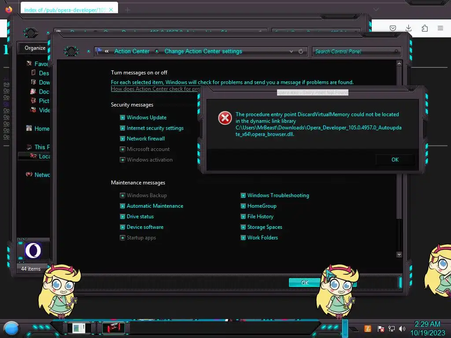This screenshot has width=451, height=338.
Task: Focus the Search Control Panel field
Action: 356,51
